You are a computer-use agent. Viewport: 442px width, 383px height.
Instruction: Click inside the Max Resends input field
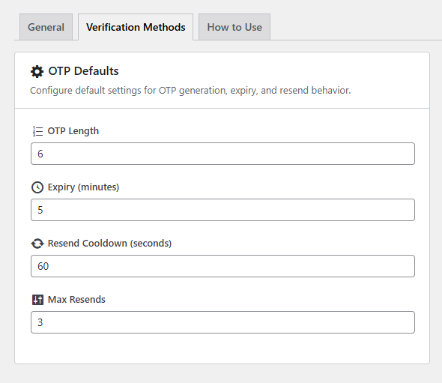[222, 322]
